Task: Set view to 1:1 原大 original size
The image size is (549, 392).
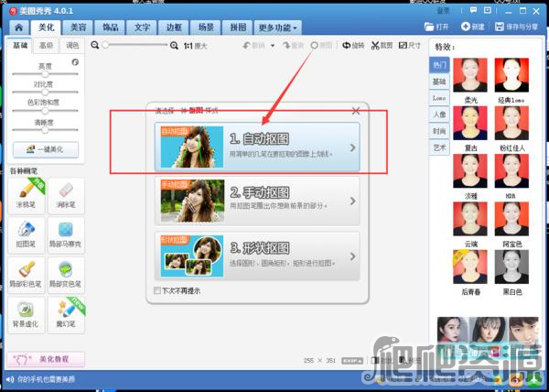Action: click(x=196, y=46)
